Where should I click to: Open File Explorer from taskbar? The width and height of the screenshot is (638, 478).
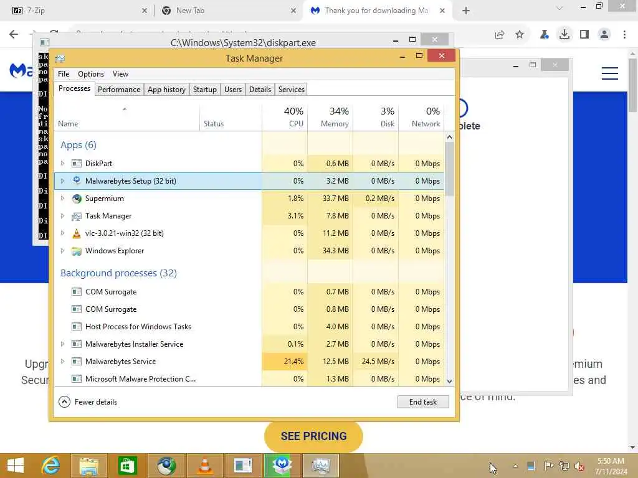(x=88, y=466)
